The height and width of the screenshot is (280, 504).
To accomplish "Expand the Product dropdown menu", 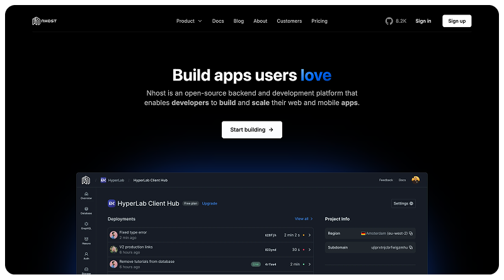I will (189, 21).
